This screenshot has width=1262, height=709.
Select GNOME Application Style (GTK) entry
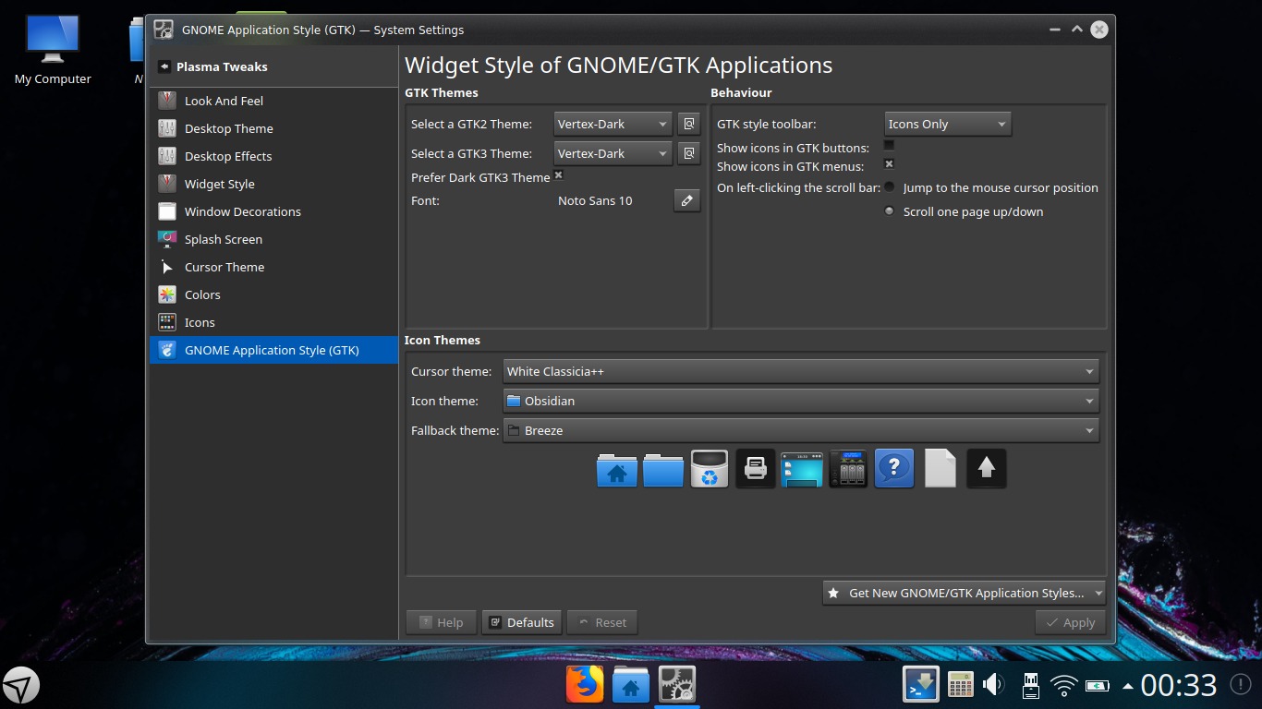coord(273,350)
